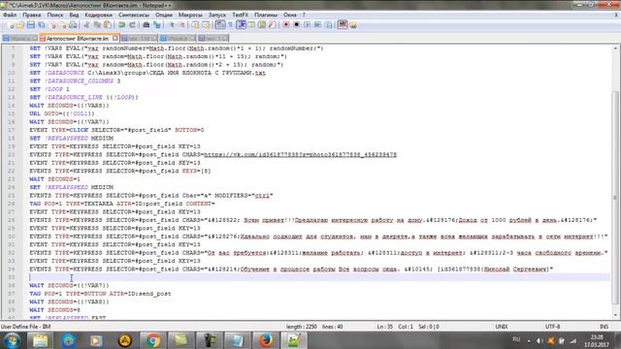Click UNIX line ending in status bar
The width and height of the screenshot is (621, 349).
click(x=502, y=327)
